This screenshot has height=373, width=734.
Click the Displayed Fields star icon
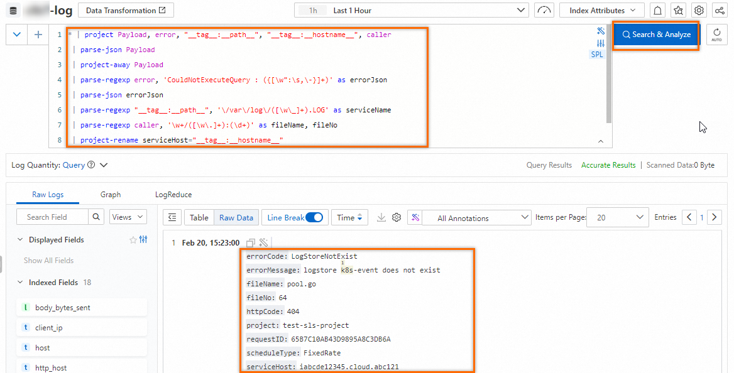(133, 240)
